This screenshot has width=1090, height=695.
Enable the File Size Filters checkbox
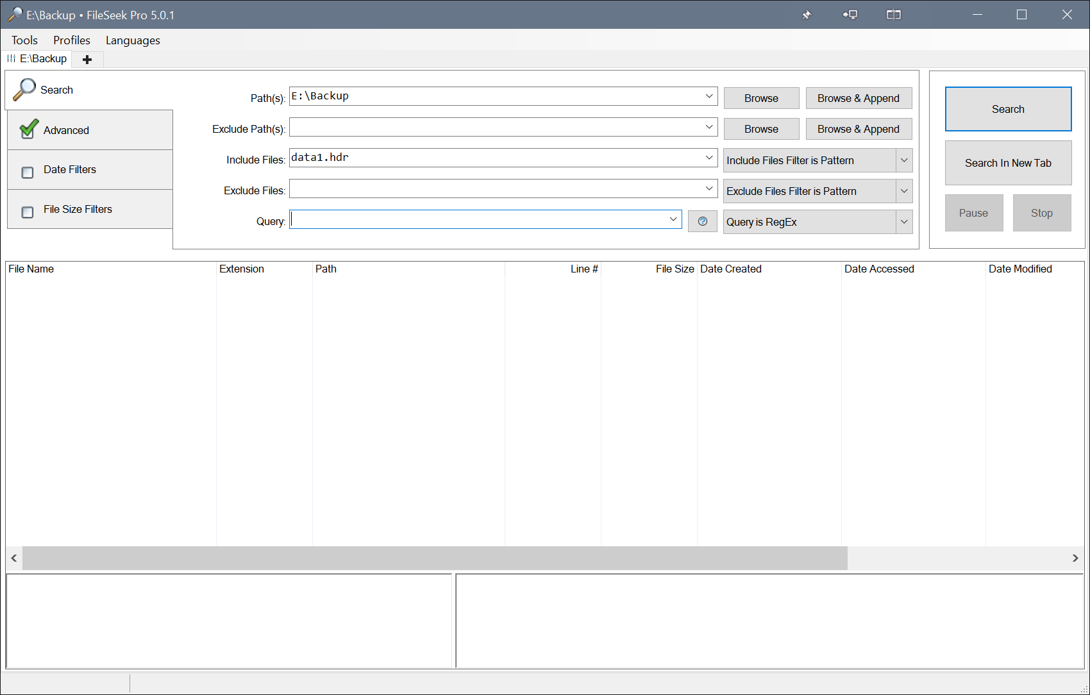click(x=28, y=212)
